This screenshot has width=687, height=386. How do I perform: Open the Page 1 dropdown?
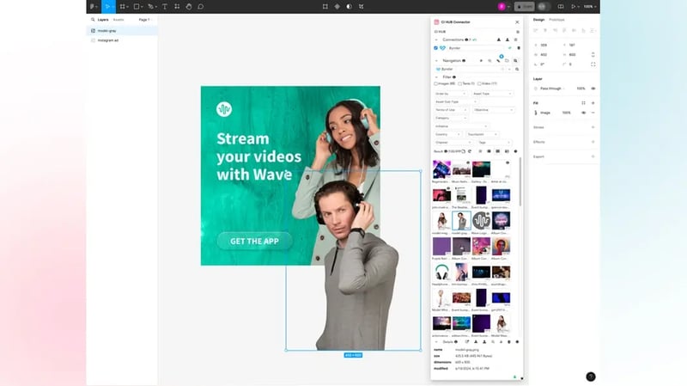tap(145, 20)
